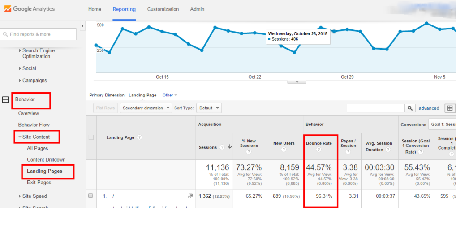Open help icon for Sessions column
Viewport: 456px width, 229px height.
[x=222, y=147]
